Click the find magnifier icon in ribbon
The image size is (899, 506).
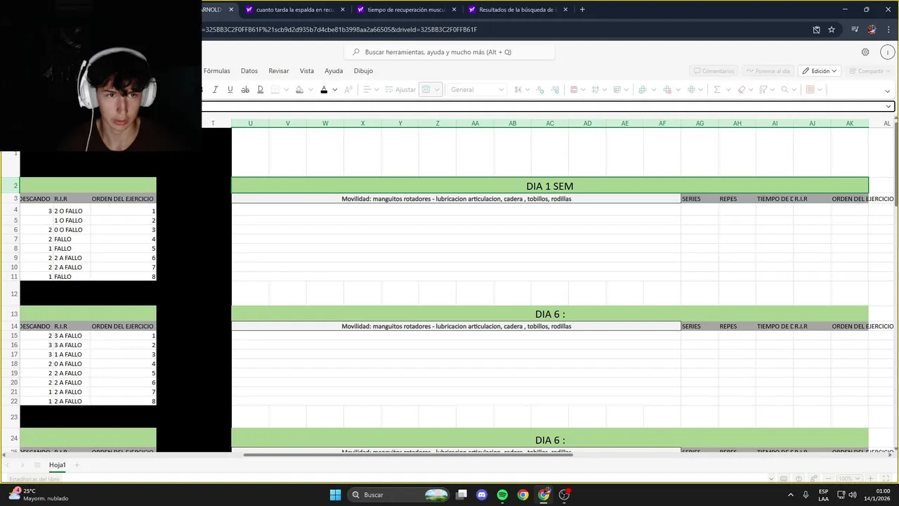(785, 90)
